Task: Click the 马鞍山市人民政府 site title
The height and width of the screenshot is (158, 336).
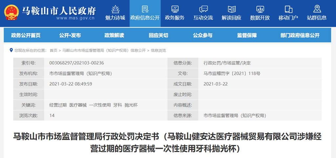Action: [59, 11]
